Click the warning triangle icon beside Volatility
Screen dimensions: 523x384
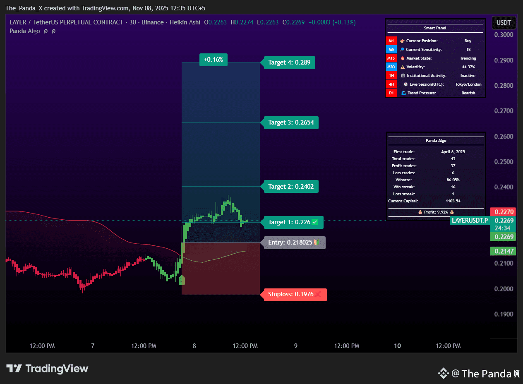click(x=403, y=67)
